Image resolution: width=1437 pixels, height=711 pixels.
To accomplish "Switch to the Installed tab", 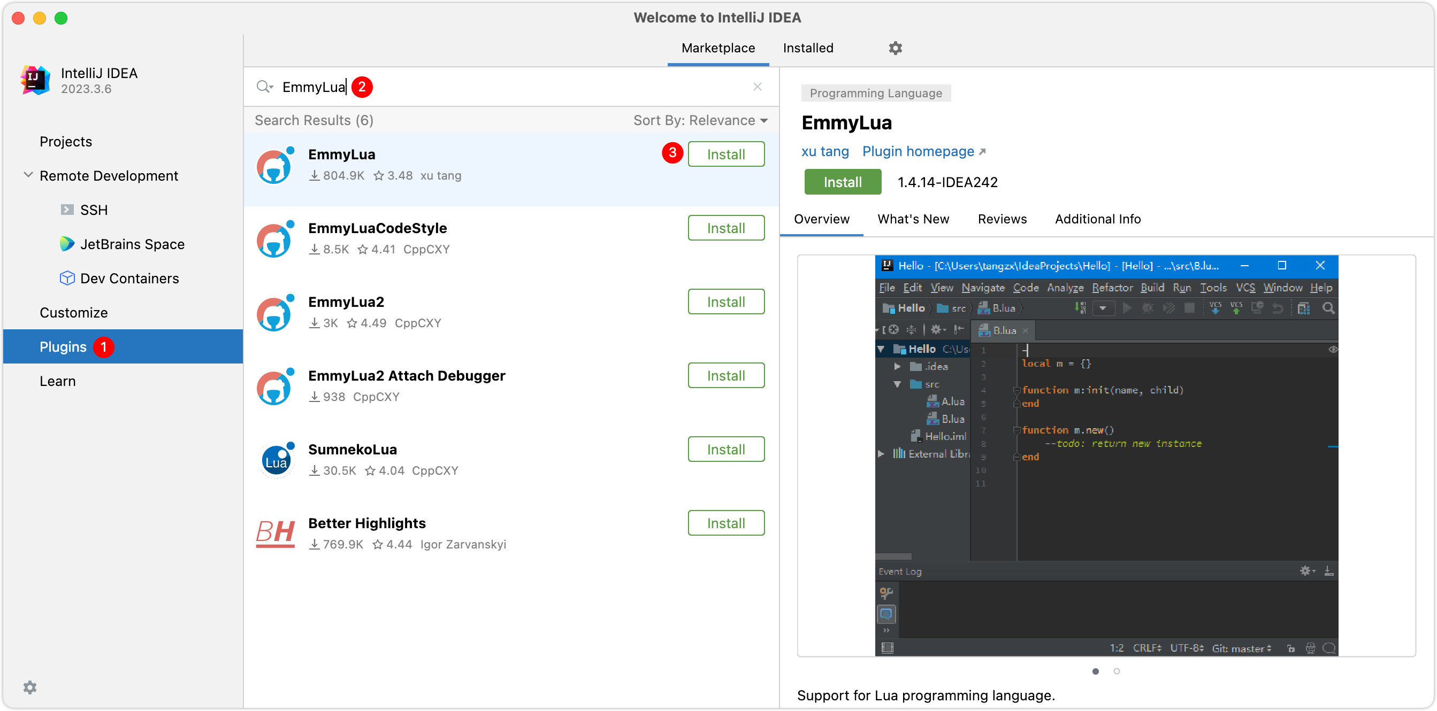I will 808,48.
